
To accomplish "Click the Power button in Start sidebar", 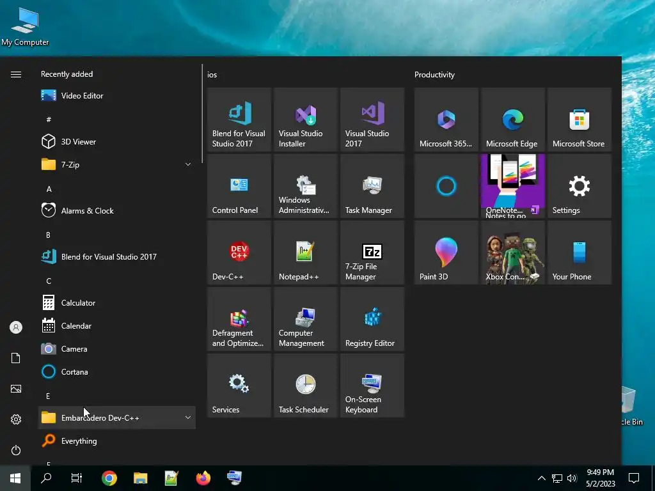I will click(16, 450).
